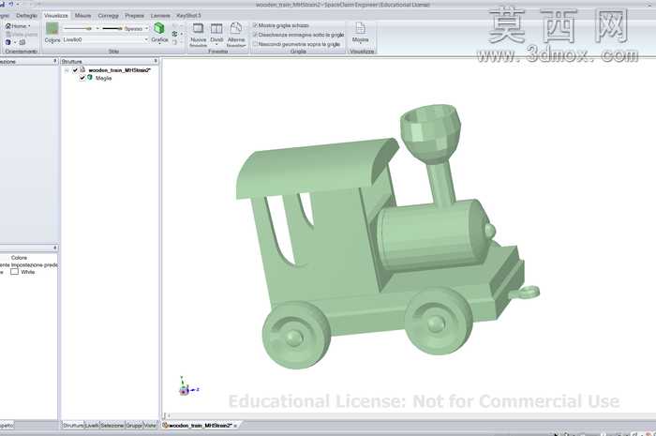Image resolution: width=656 pixels, height=436 pixels.
Task: Select the wooden_train_MHStrain2 document tab
Action: [x=200, y=425]
